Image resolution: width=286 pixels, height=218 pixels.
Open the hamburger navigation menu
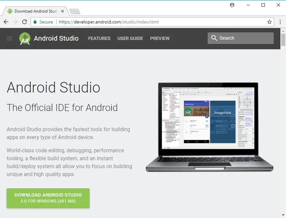coord(10,38)
